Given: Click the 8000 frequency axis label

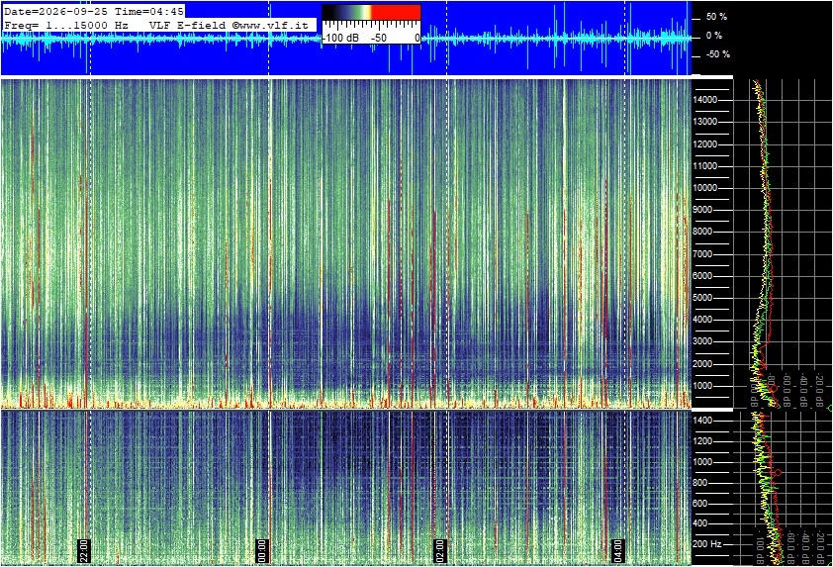Looking at the screenshot, I should pyautogui.click(x=702, y=232).
